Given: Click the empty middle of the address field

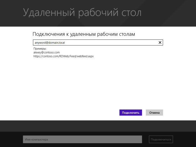Looking at the screenshot, I should pyautogui.click(x=113, y=43).
